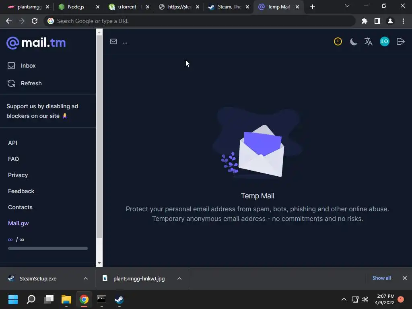This screenshot has height=309, width=412.
Task: Click the sidebar scroll-up arrow
Action: (99, 32)
